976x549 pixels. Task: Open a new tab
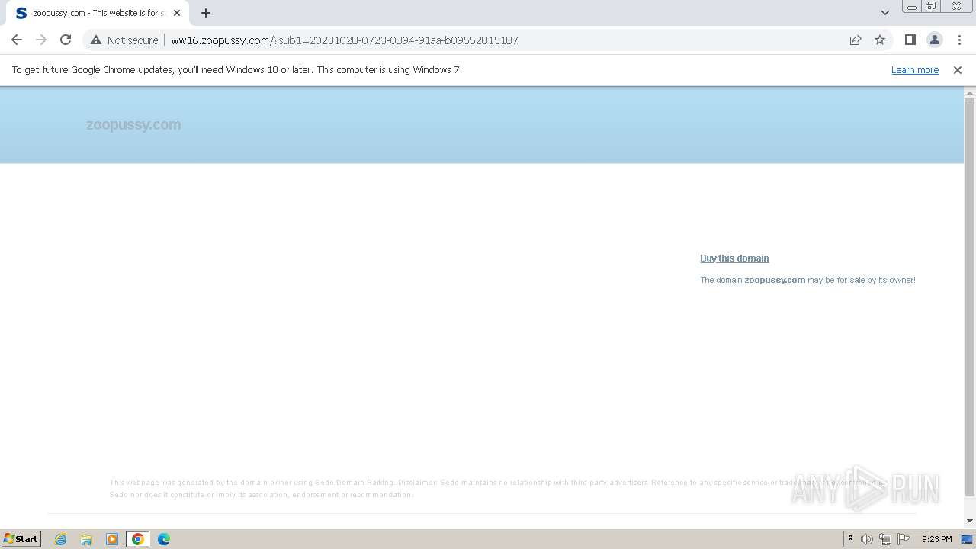coord(206,13)
